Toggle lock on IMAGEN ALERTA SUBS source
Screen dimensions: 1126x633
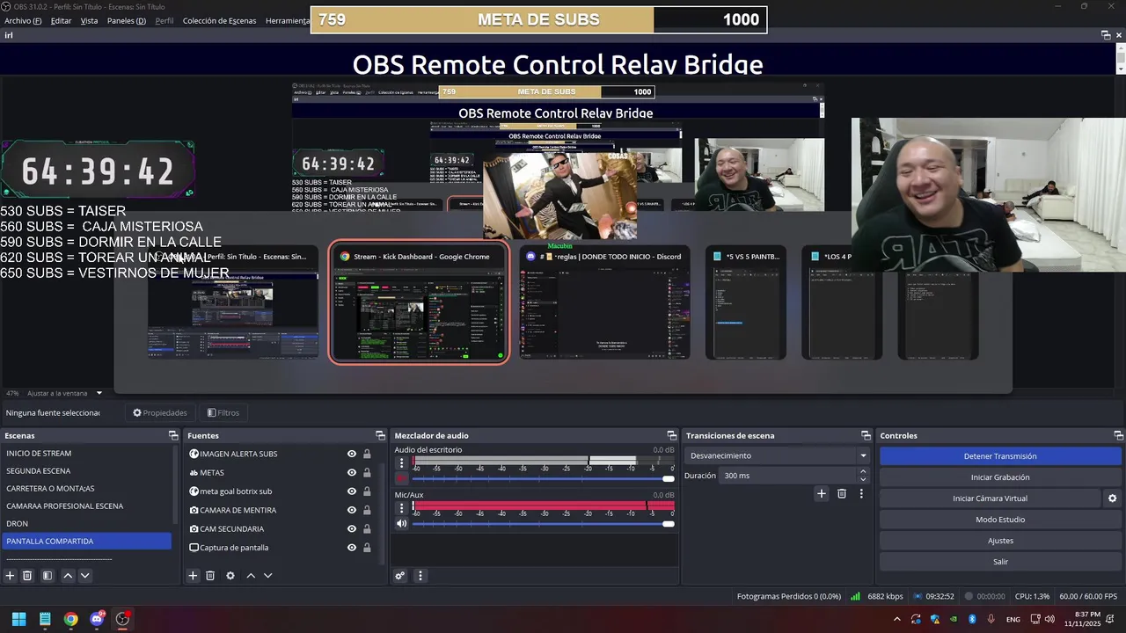pos(367,454)
